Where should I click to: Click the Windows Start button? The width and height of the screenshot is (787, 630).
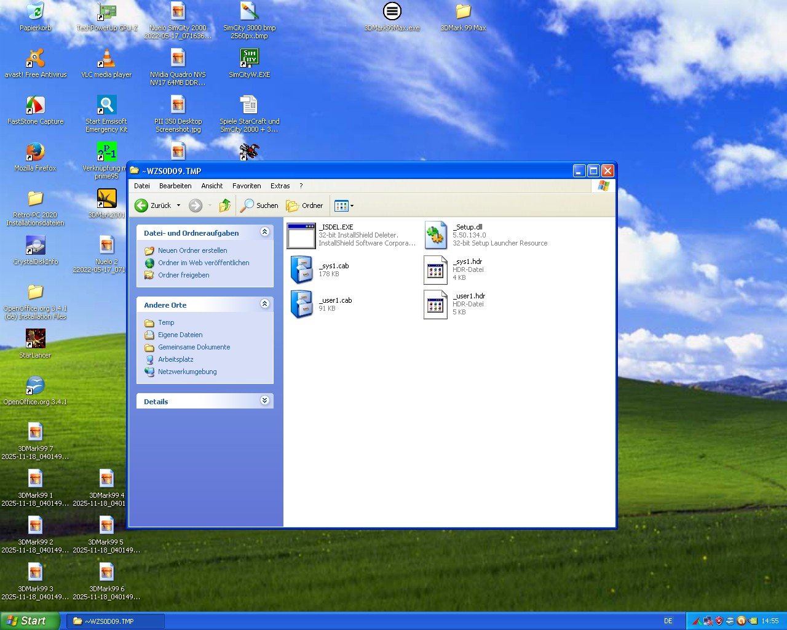pos(30,621)
